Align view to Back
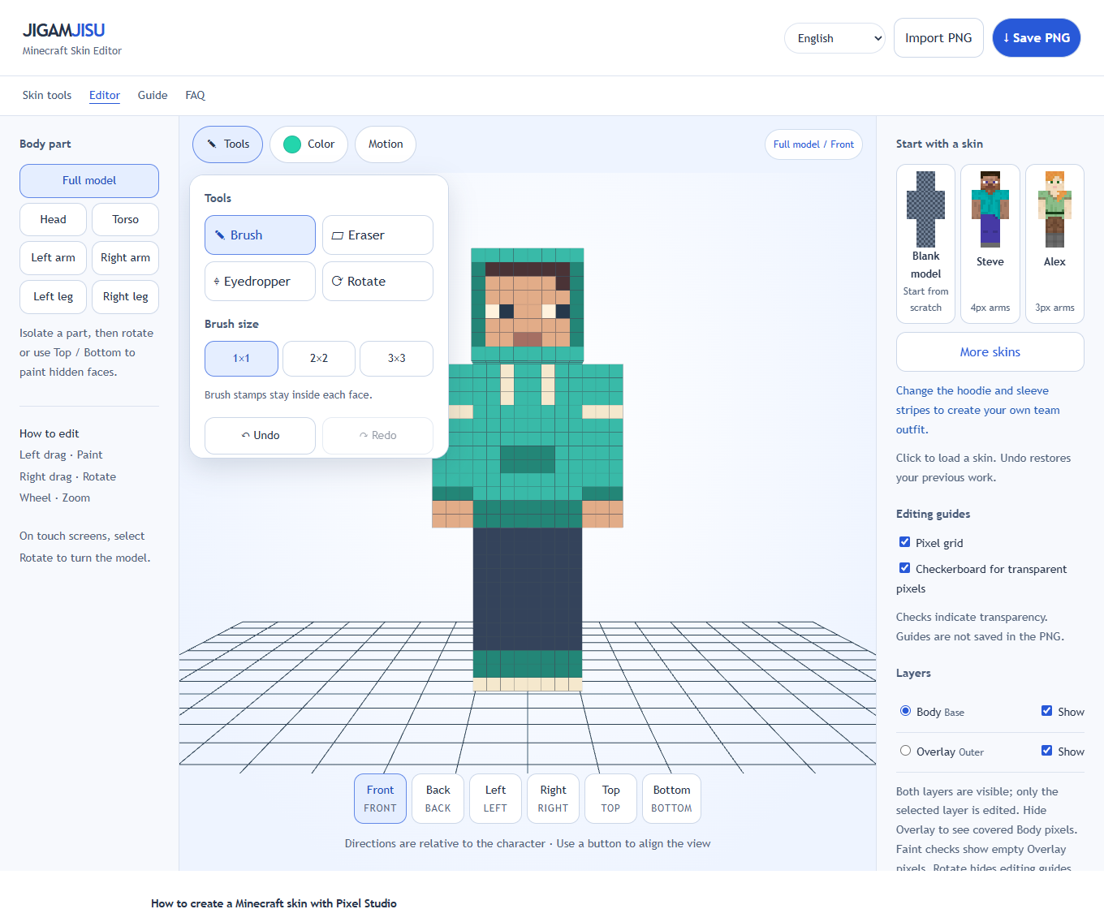 tap(438, 799)
